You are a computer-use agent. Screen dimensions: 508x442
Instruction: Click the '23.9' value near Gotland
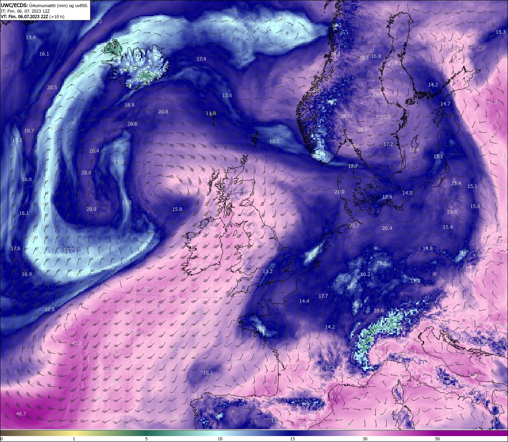414,150
